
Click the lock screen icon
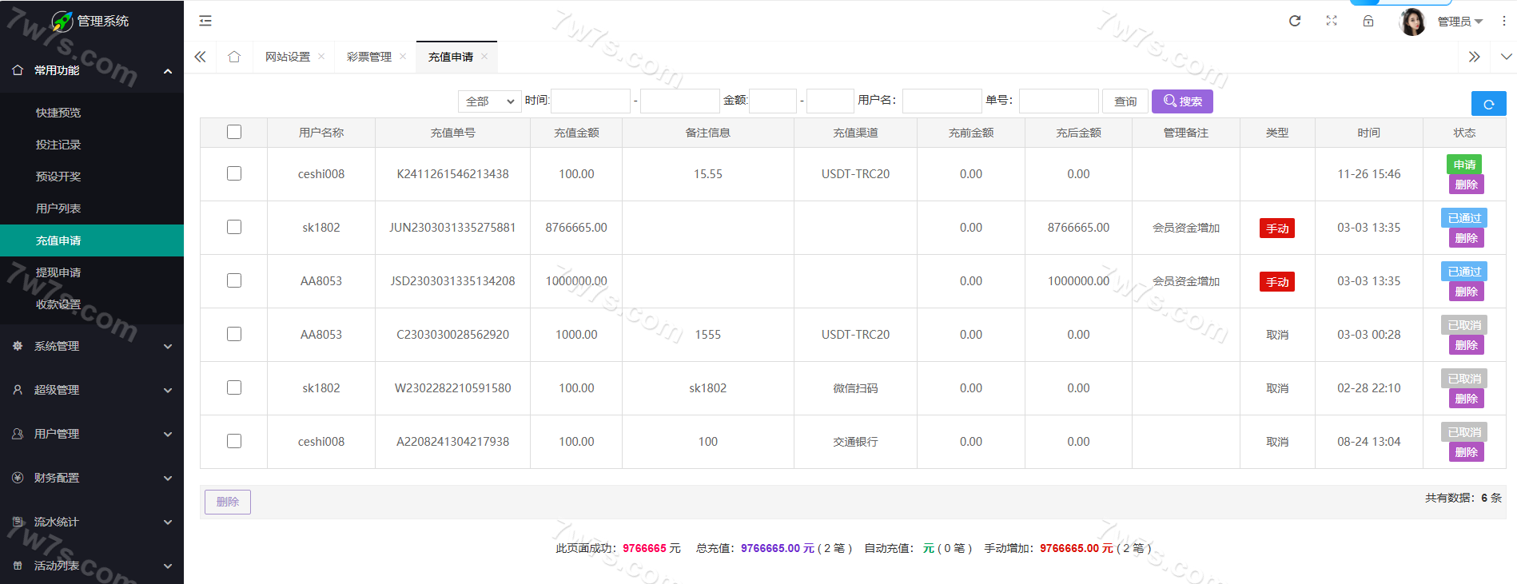coord(1368,21)
